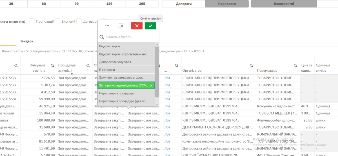Open the three-dots selection menu in popup
This screenshot has width=338, height=156.
click(x=107, y=26)
